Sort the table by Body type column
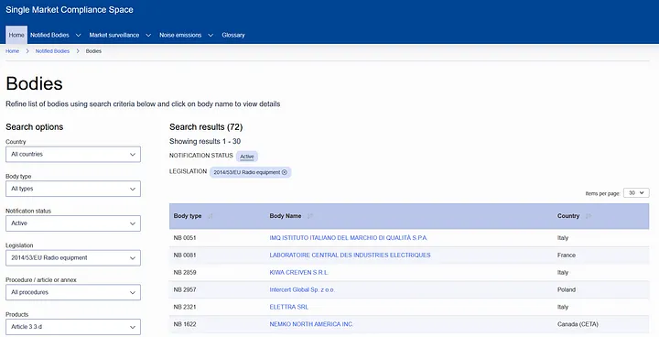 pyautogui.click(x=211, y=216)
